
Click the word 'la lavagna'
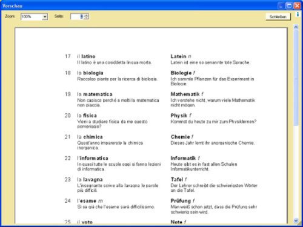pyautogui.click(x=90, y=180)
